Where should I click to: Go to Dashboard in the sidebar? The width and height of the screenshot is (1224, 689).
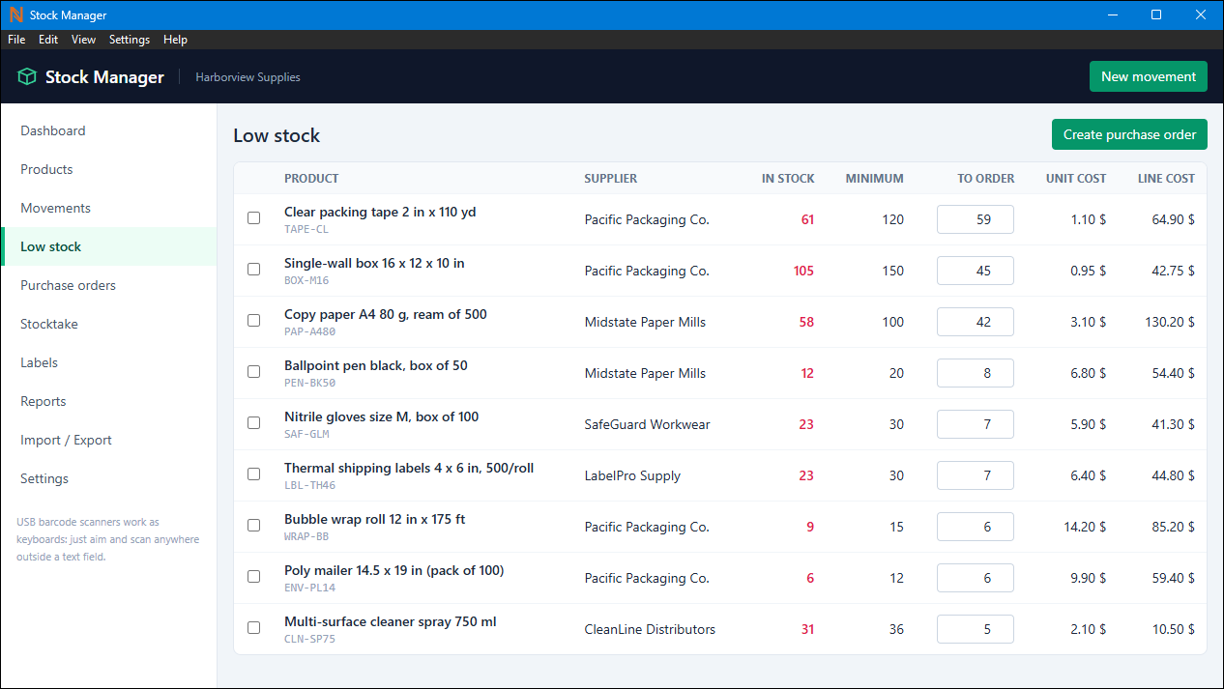(108, 130)
